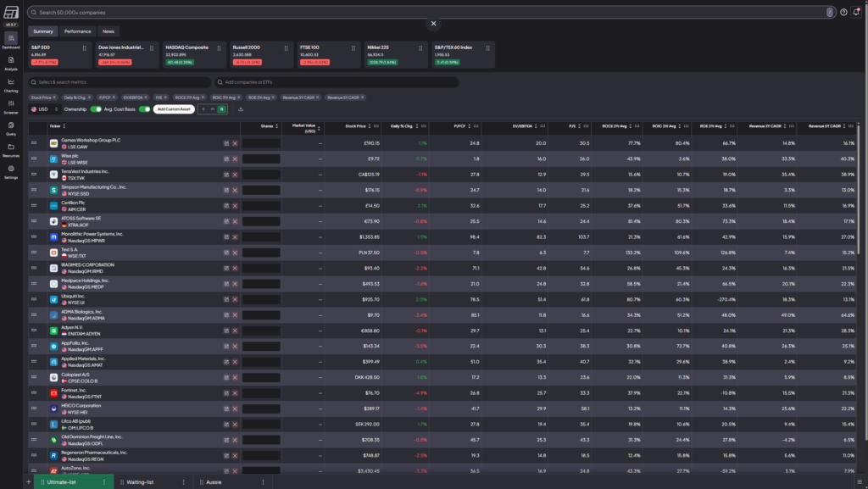Click the Shares field for Simpson Manufacturing

coord(261,191)
